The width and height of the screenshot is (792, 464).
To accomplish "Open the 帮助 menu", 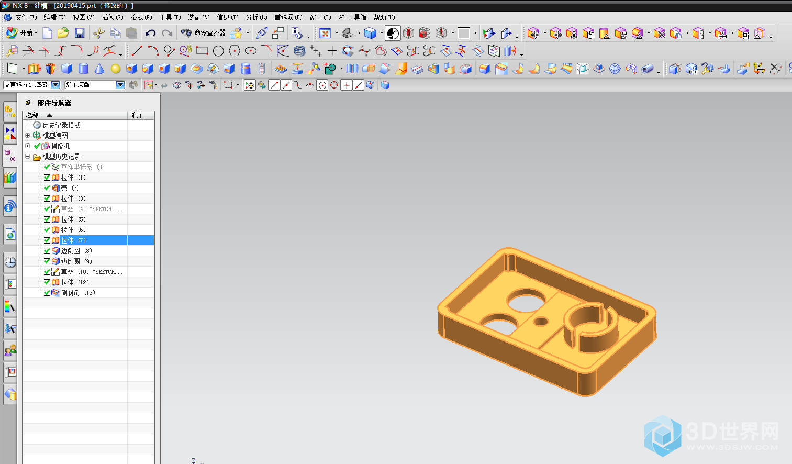I will (x=384, y=17).
